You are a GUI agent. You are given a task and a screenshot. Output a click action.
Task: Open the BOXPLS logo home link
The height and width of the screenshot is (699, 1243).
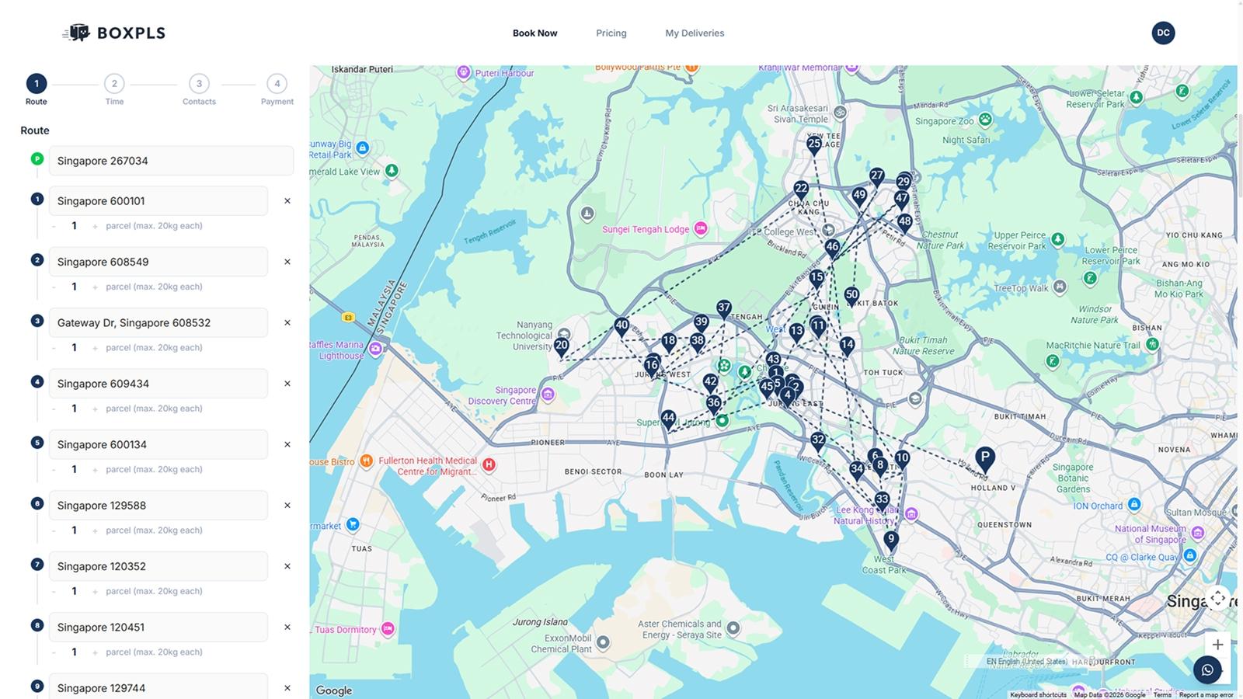coord(114,33)
